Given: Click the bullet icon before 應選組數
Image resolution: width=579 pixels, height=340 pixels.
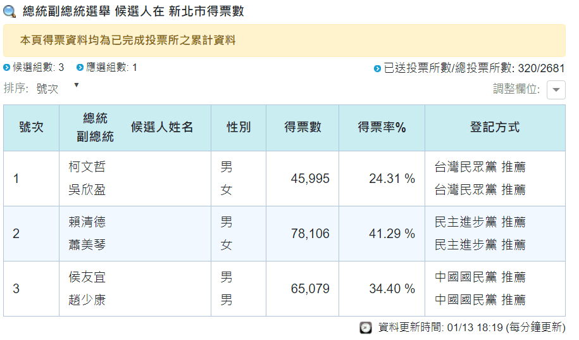Looking at the screenshot, I should 80,68.
